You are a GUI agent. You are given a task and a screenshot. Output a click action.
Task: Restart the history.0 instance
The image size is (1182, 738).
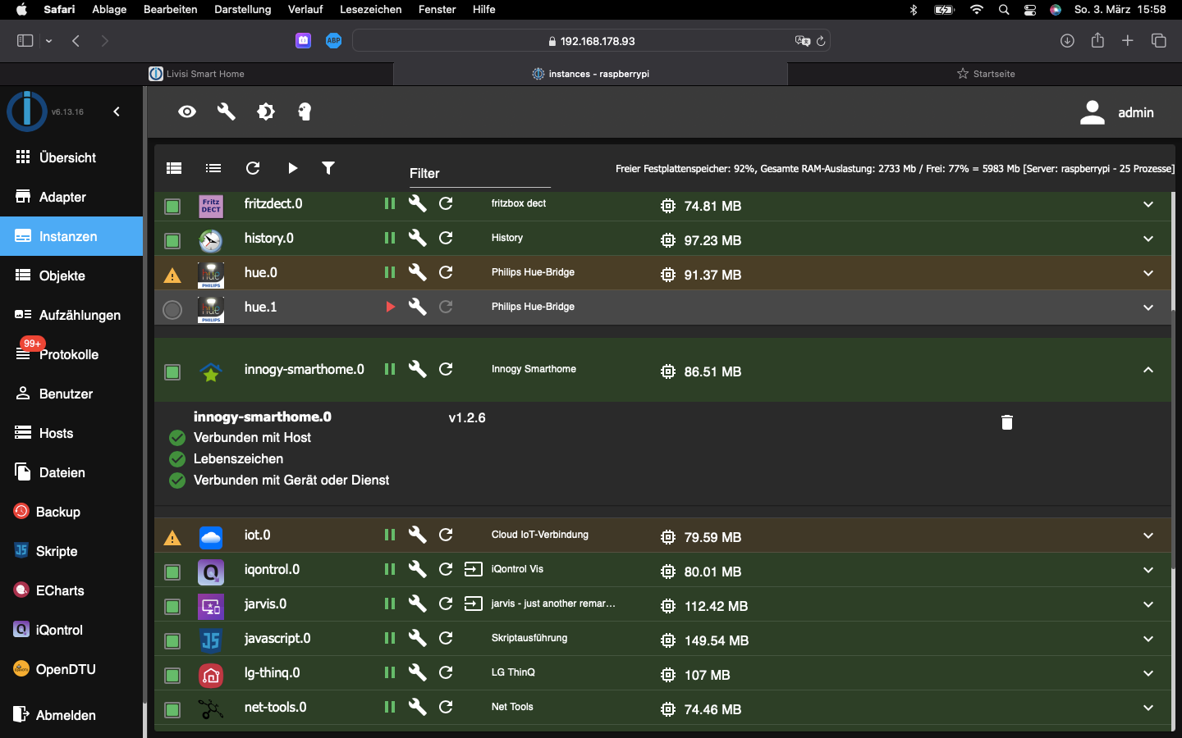pos(446,238)
